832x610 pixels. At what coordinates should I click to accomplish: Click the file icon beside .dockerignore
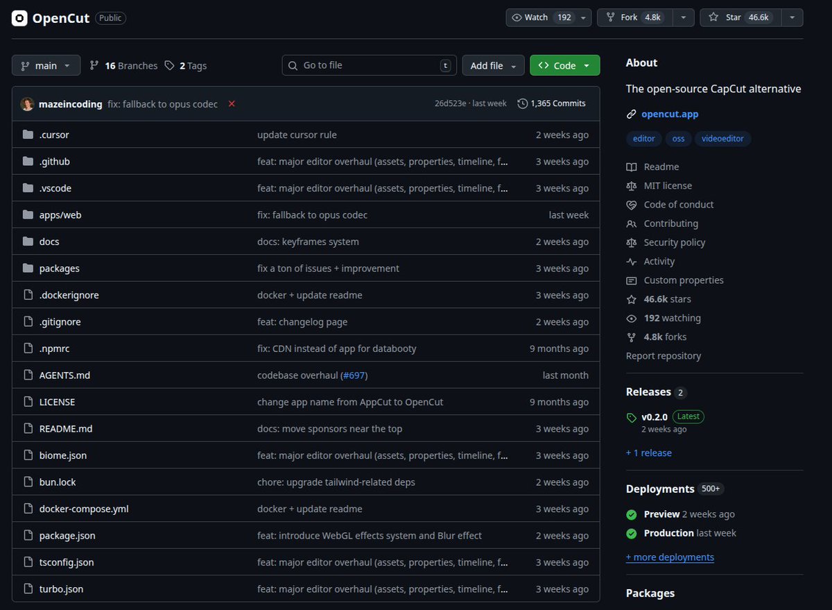tap(28, 295)
